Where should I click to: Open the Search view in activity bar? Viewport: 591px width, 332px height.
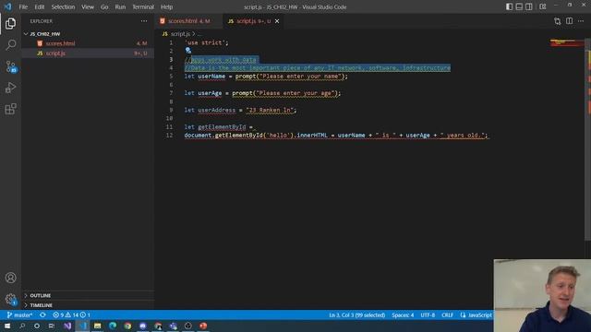[x=10, y=45]
